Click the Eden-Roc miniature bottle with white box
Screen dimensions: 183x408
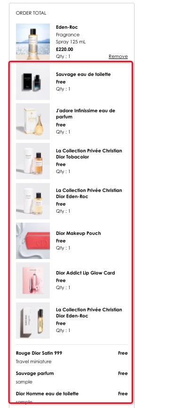coord(33,201)
